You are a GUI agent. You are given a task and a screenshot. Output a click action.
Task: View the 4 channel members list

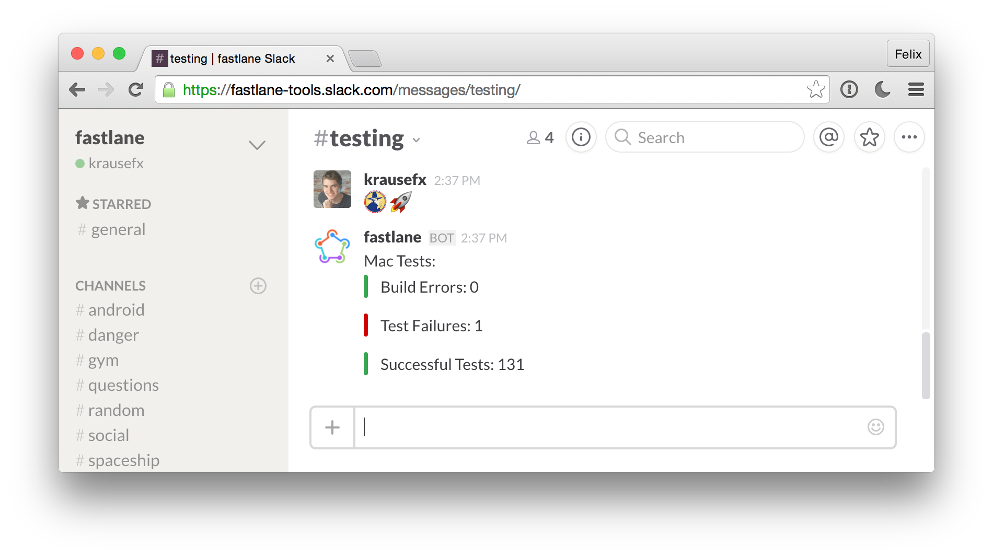pos(539,137)
